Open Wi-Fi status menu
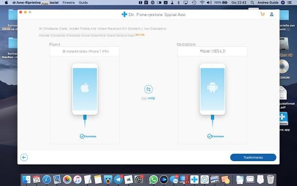Screen dimensions: 297x186 (x=202, y=2)
